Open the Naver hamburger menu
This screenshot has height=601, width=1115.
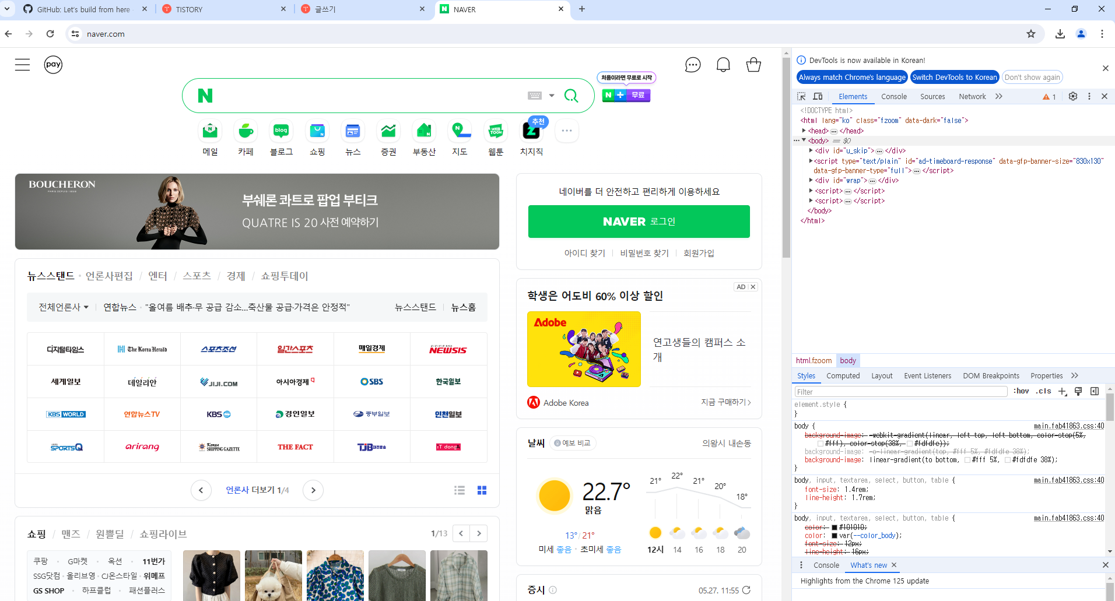click(x=22, y=65)
